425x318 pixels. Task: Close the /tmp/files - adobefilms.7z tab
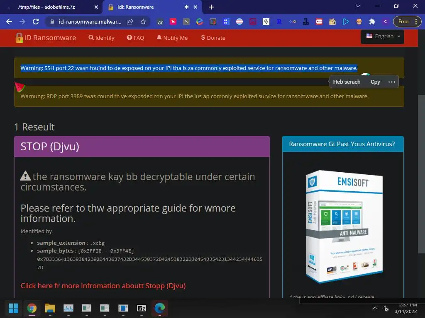coord(96,7)
